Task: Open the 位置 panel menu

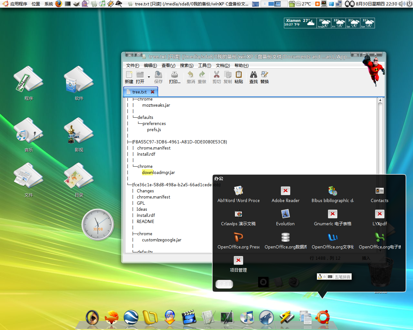Action: coord(36,4)
